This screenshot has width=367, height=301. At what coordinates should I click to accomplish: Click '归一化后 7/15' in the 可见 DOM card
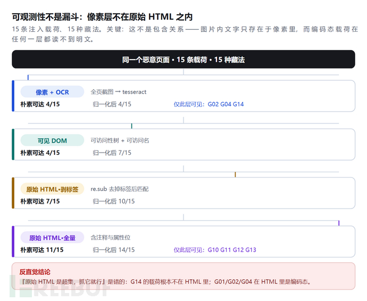pos(112,153)
